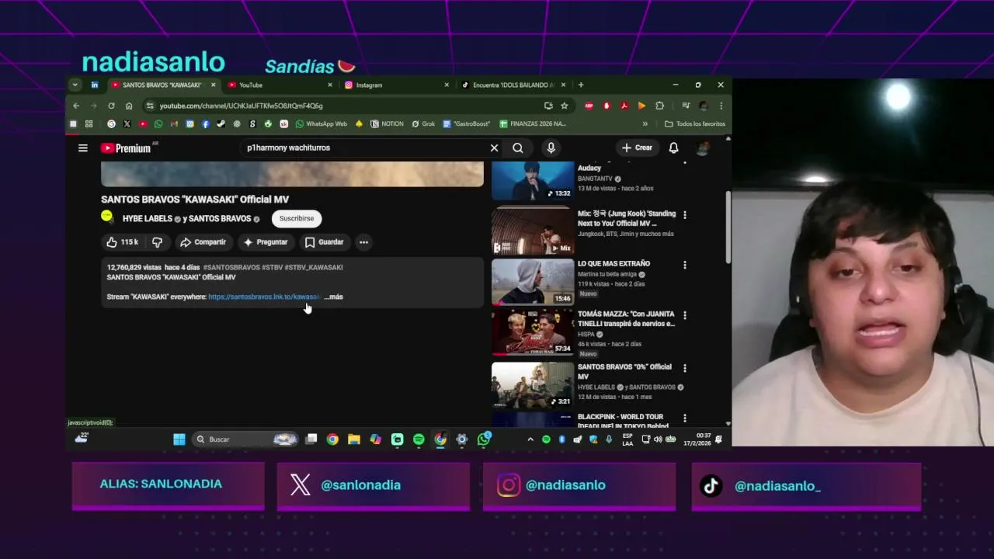Click the address bar URL
The image size is (994, 559).
[241, 106]
